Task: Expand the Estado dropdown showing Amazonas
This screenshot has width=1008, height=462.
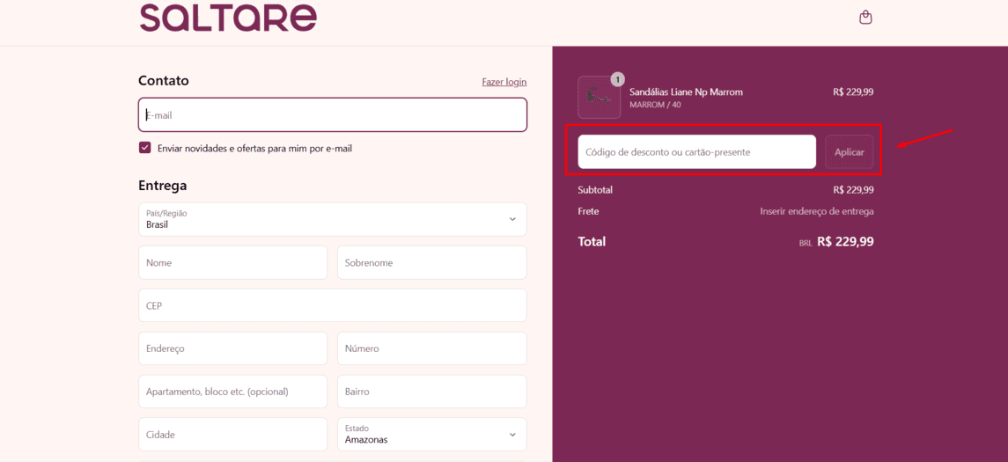Action: pos(431,434)
